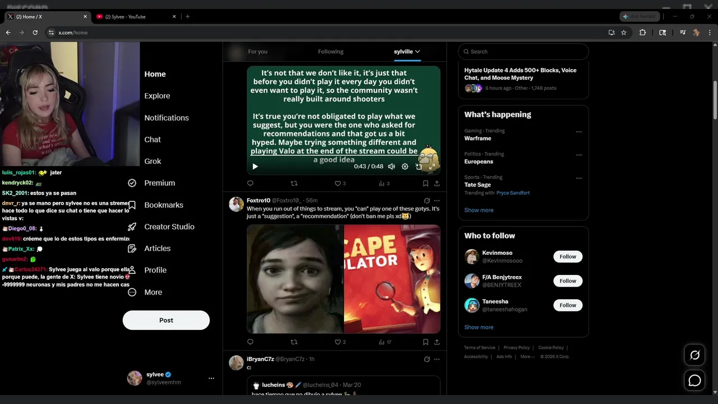Screen dimensions: 718x404
Task: Enter fullscreen on the video player
Action: (432, 167)
